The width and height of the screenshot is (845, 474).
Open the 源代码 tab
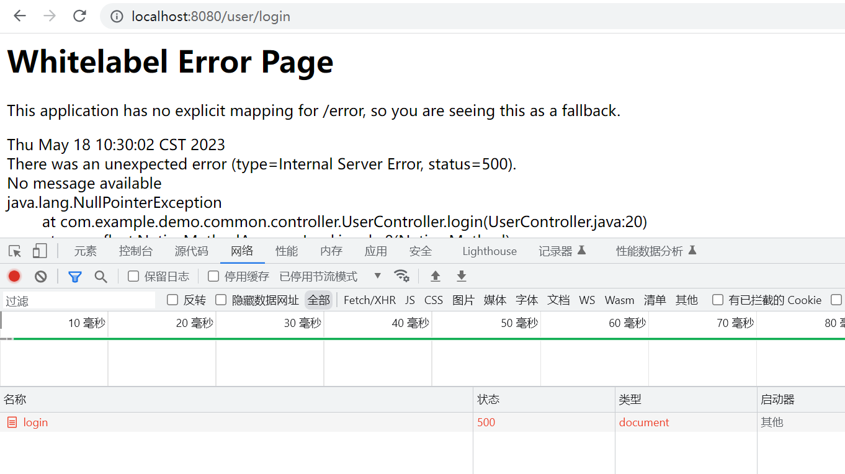click(192, 251)
